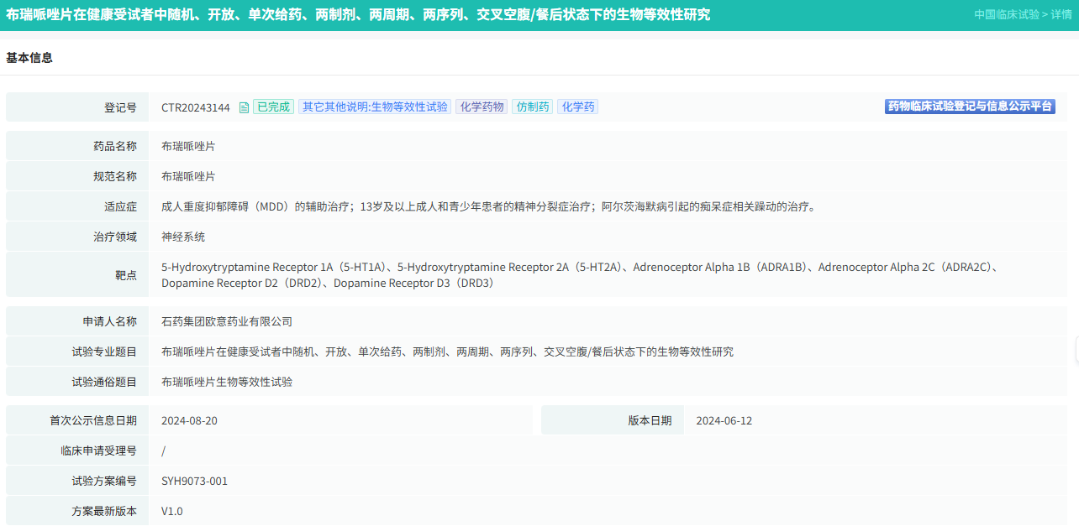Click the 神经系统 therapeutic area value
This screenshot has width=1079, height=526.
pos(183,237)
